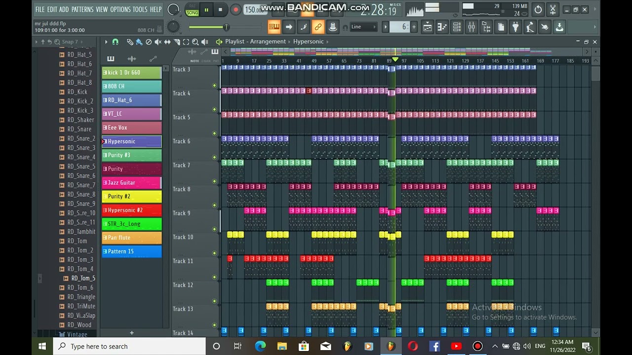Select the Delete tool in Playlist toolbar
Viewport: 632px width, 355px height.
[x=149, y=42]
